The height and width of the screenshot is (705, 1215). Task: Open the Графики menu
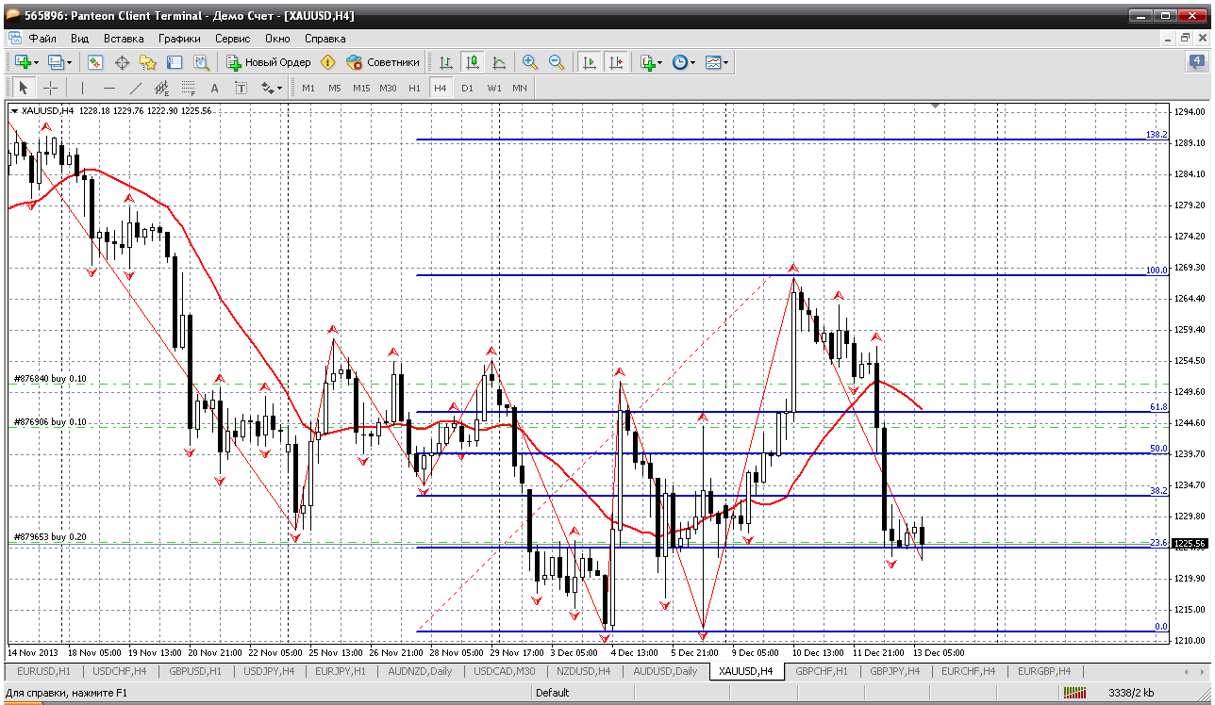pos(179,39)
